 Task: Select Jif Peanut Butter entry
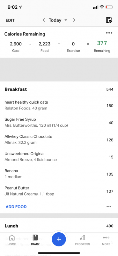point(59,191)
